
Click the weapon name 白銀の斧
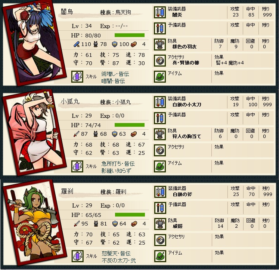click(183, 194)
